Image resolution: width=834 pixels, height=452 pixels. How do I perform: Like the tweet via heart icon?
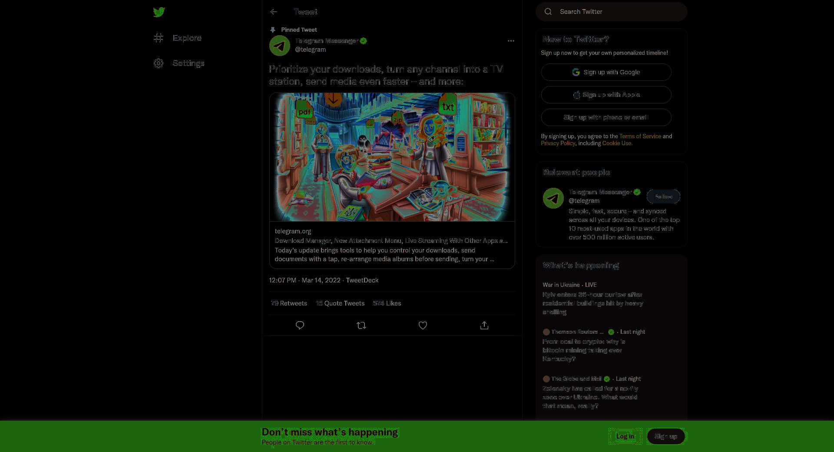point(423,325)
